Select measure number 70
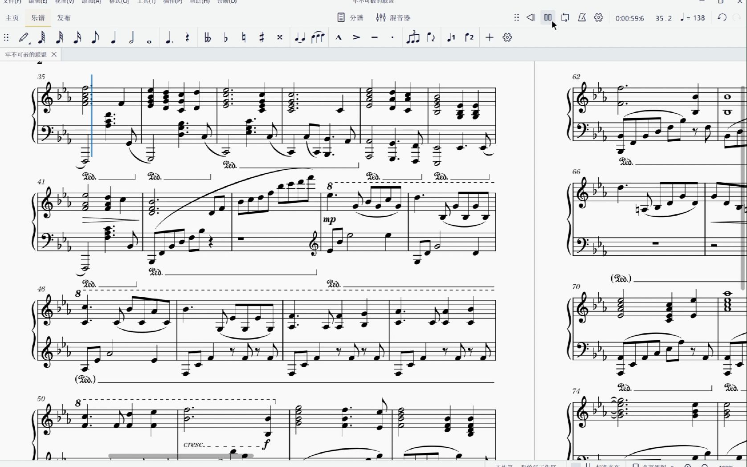This screenshot has width=747, height=467. 576,287
